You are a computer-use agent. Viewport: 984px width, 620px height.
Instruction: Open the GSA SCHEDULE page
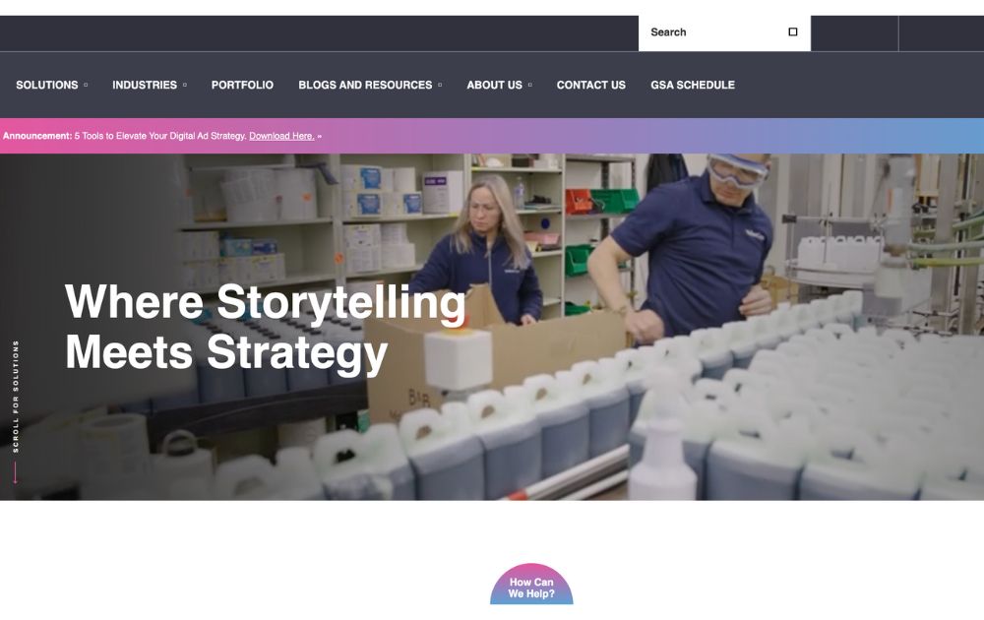pos(693,85)
